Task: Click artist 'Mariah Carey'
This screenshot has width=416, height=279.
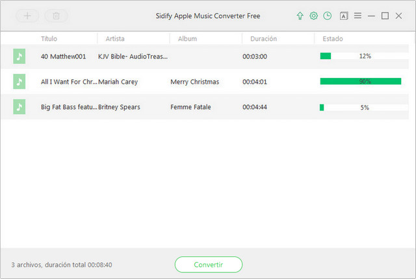Action: (118, 82)
